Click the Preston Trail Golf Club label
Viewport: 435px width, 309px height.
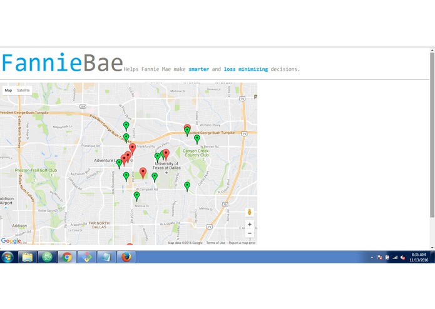point(36,170)
